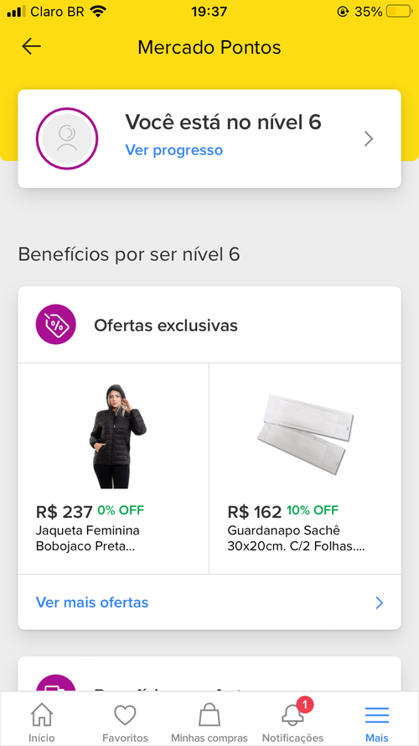Tap the partially visible purple benefit icon
Screen dimensions: 419x746
(x=56, y=683)
